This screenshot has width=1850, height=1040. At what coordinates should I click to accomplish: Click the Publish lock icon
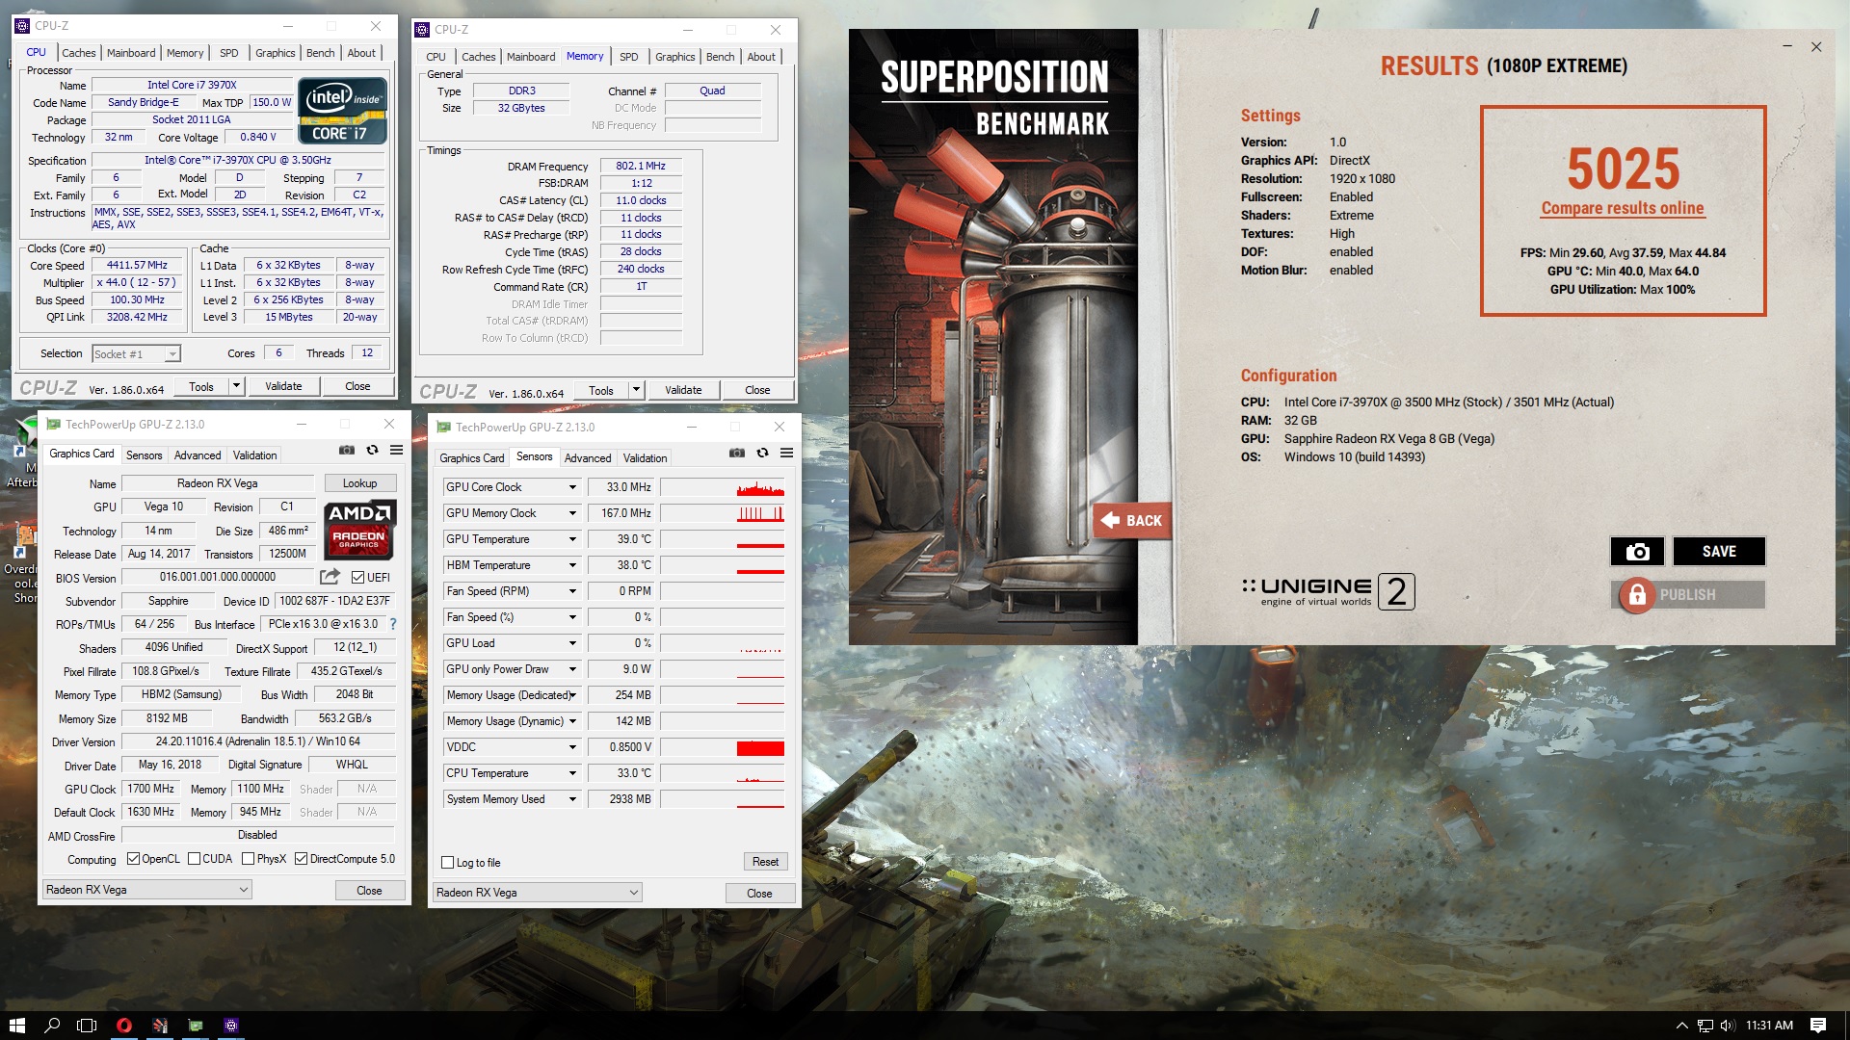click(x=1636, y=595)
